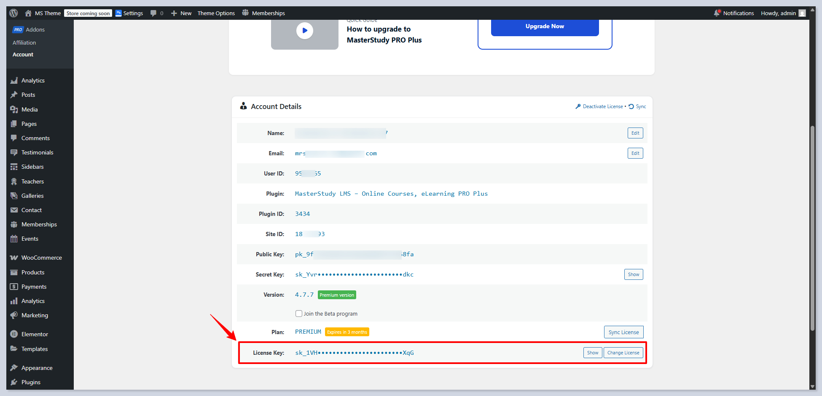Image resolution: width=822 pixels, height=396 pixels.
Task: Edit the account Name field
Action: coord(635,133)
